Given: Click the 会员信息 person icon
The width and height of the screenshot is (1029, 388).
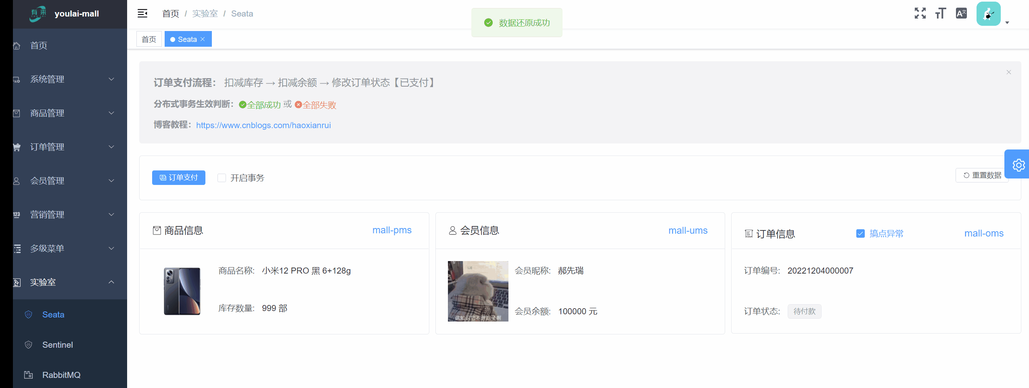Looking at the screenshot, I should tap(453, 230).
